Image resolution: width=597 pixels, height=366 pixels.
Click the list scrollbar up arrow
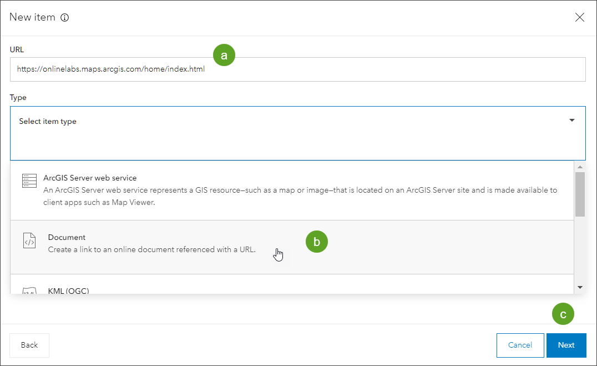[x=580, y=167]
